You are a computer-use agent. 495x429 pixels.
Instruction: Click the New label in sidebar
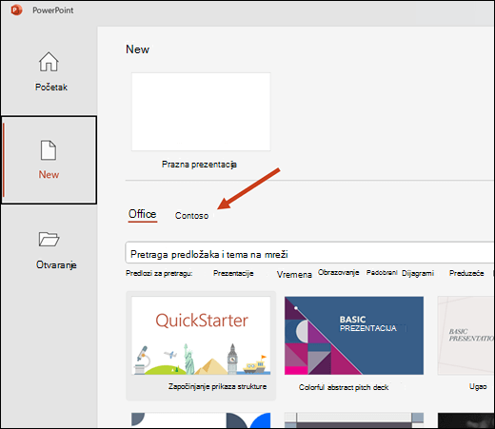click(x=49, y=174)
